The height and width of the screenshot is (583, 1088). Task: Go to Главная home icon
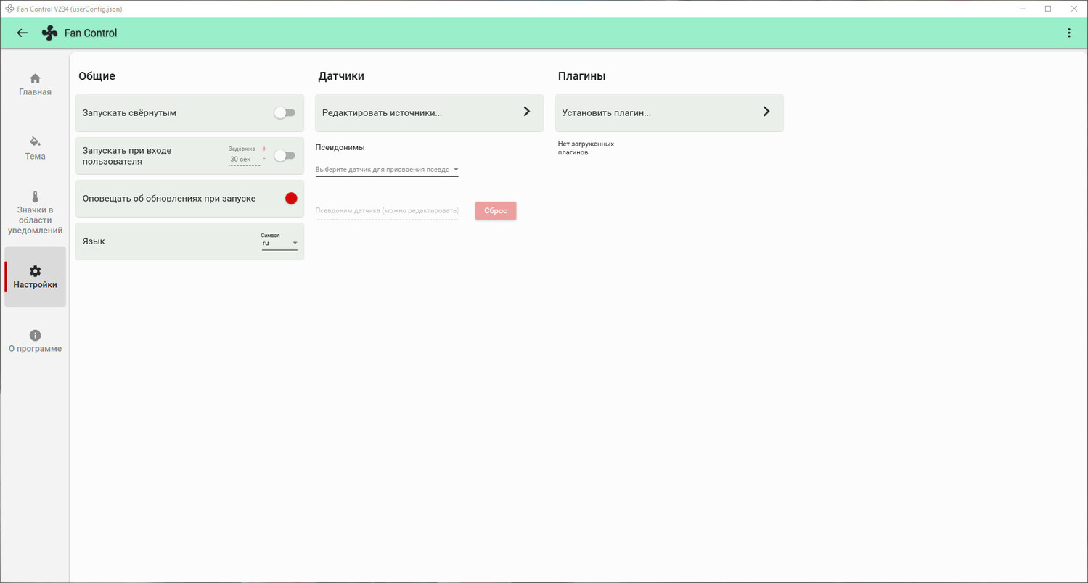(35, 78)
